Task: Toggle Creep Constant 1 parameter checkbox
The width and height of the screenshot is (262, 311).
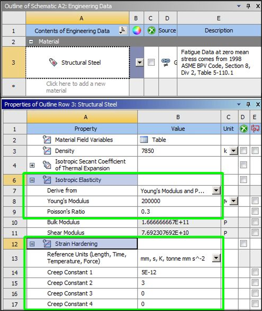Action: coord(255,272)
